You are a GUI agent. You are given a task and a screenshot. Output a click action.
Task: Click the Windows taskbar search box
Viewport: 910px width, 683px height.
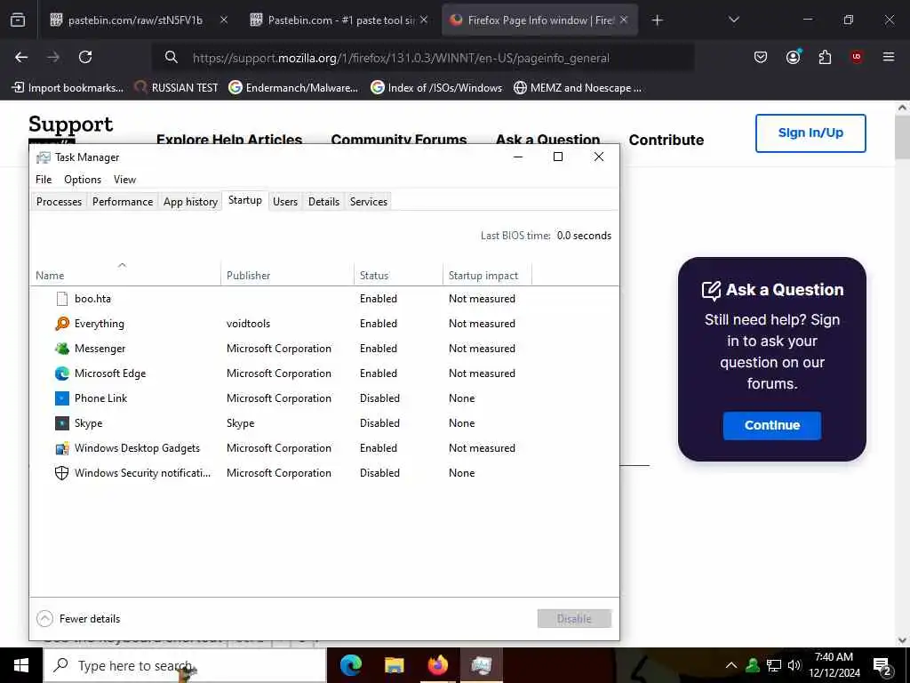[x=185, y=665]
